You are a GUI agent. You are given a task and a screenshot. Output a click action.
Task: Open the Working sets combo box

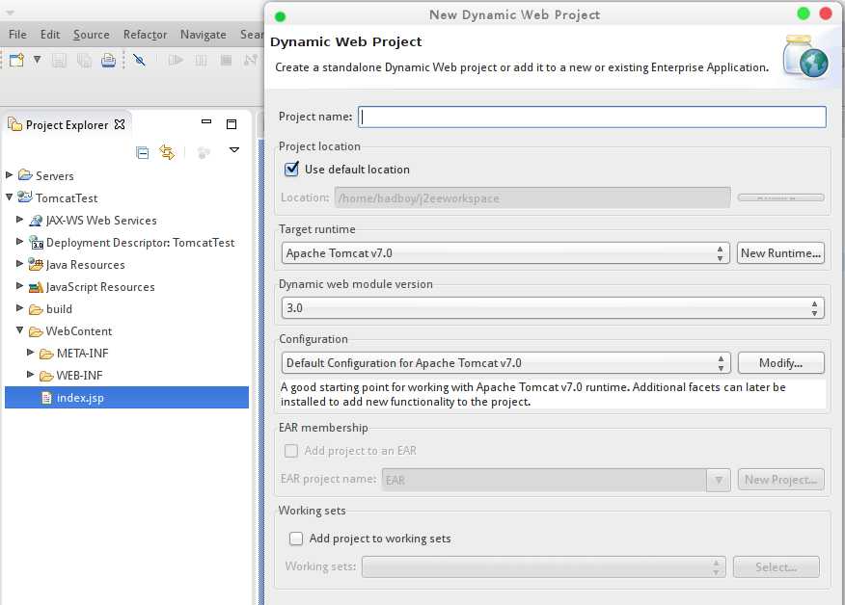pyautogui.click(x=544, y=566)
